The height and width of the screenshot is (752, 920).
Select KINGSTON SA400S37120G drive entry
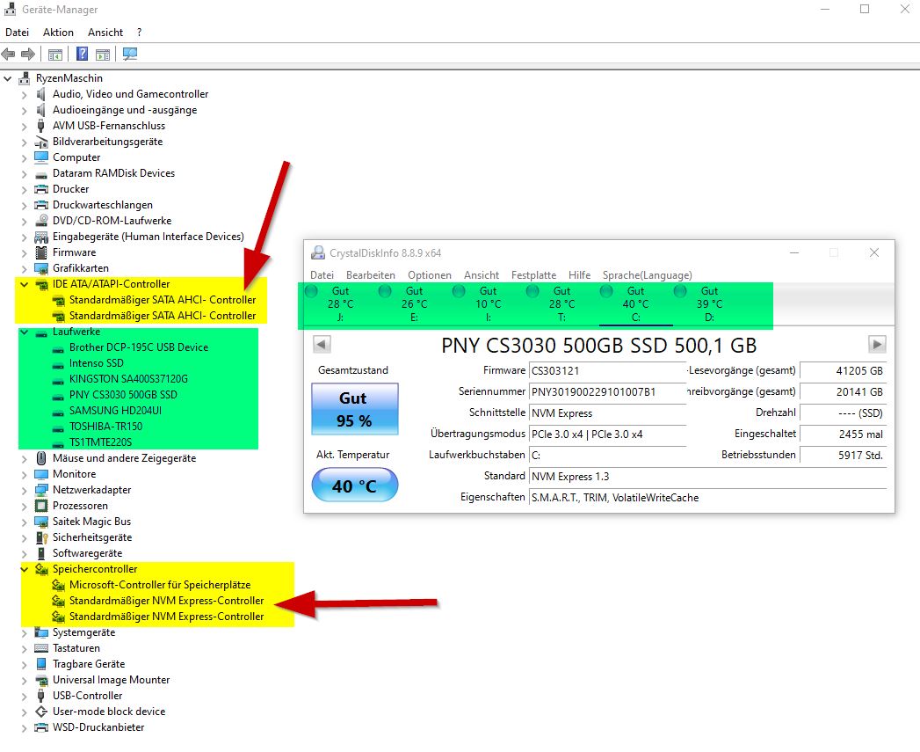[x=128, y=379]
